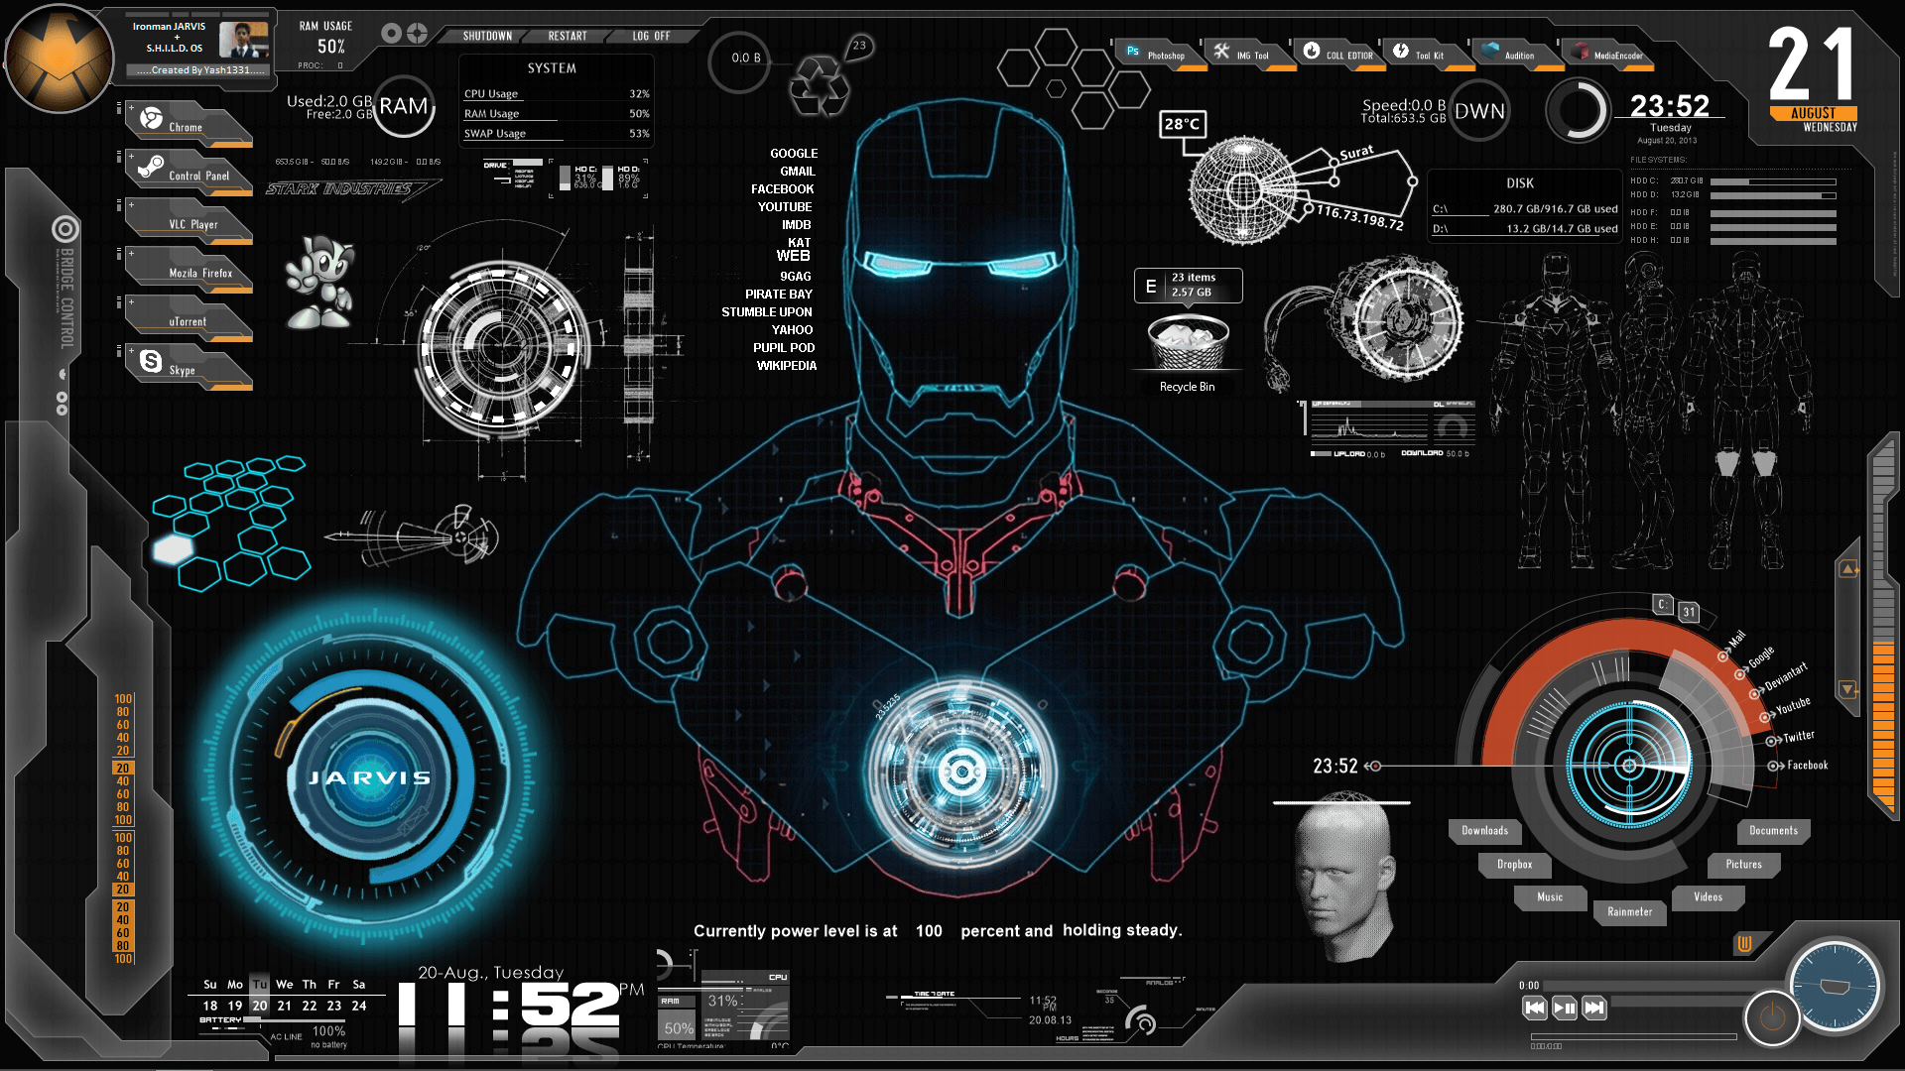Click the up arrow on right side panel

[1848, 569]
